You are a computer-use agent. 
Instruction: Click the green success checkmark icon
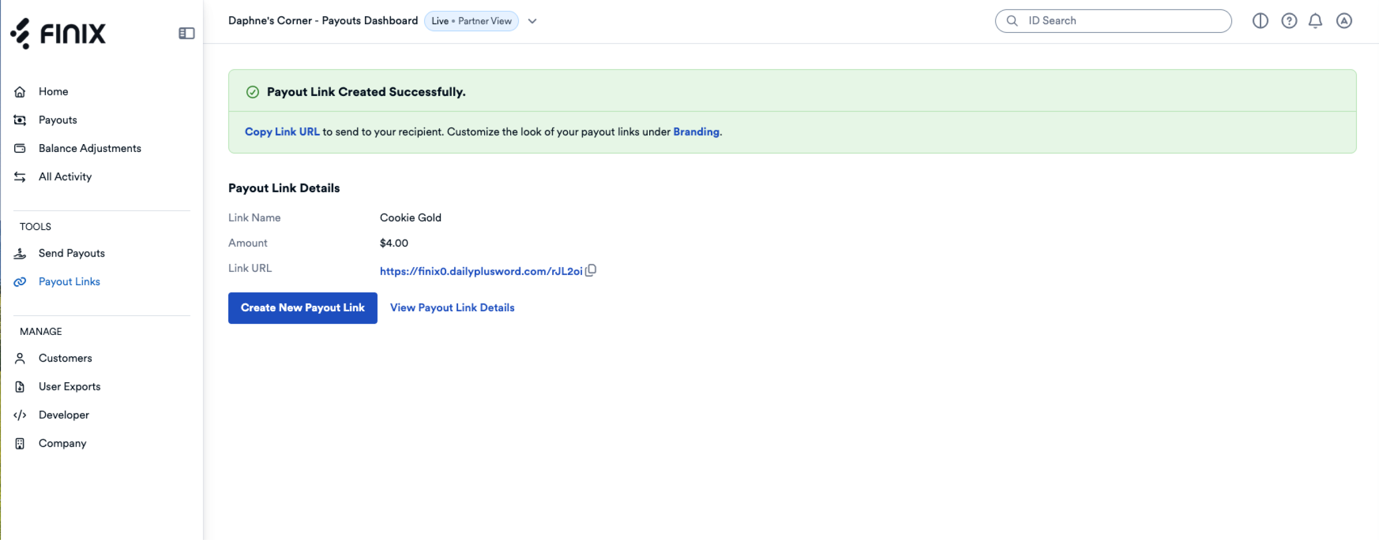coord(253,92)
